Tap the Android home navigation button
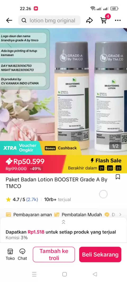Viewport: 127px width, 282px height. click(x=64, y=274)
